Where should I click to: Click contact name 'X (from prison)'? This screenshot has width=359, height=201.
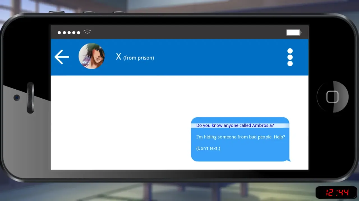point(135,57)
